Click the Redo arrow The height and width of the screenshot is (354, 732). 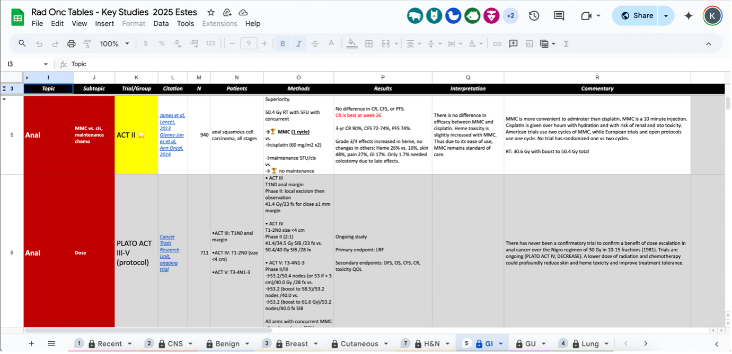point(55,43)
